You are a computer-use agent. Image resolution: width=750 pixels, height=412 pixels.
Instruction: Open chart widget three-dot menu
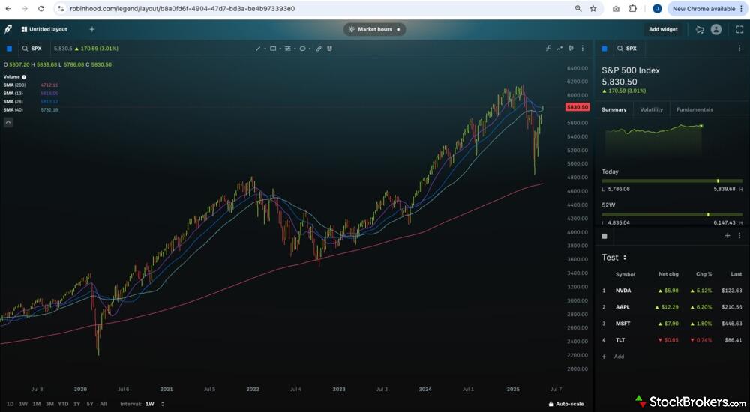583,49
